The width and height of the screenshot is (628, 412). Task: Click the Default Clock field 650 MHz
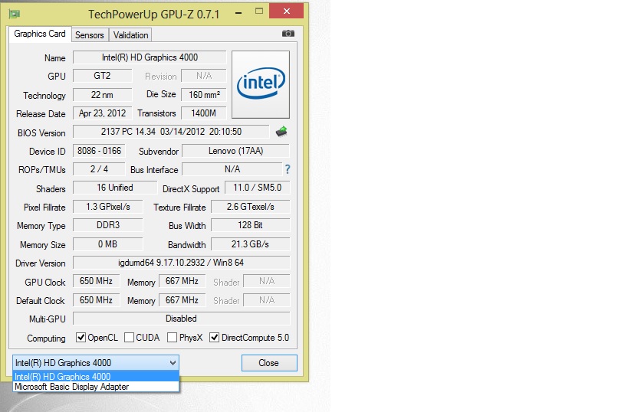pyautogui.click(x=96, y=300)
